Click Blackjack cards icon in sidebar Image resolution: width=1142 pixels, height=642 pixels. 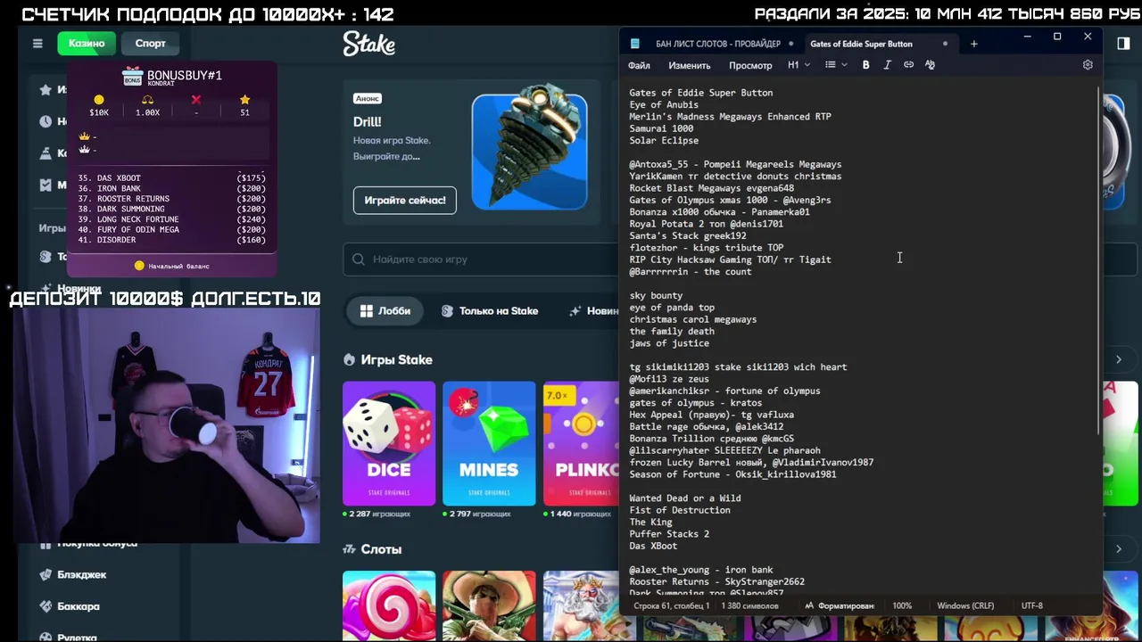(x=46, y=575)
